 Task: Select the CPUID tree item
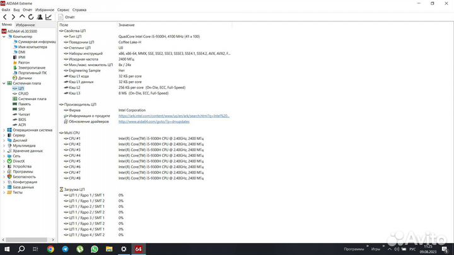(x=21, y=94)
